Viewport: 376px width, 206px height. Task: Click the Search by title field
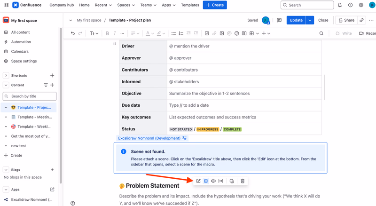(x=30, y=96)
